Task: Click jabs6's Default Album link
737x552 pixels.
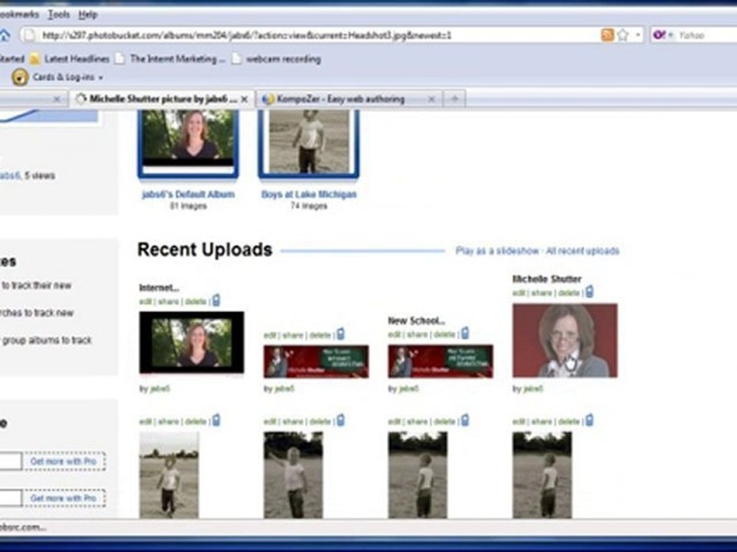Action: pos(188,194)
